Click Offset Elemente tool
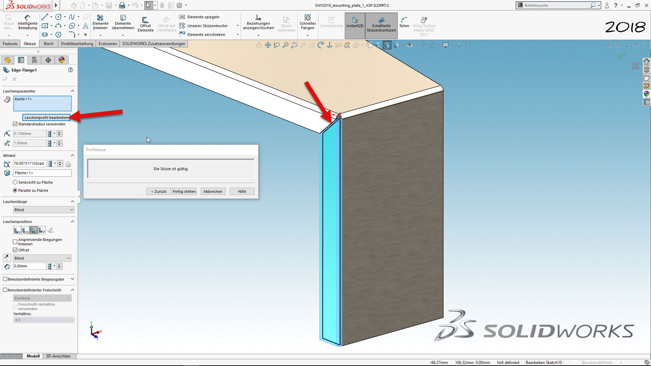 (145, 24)
